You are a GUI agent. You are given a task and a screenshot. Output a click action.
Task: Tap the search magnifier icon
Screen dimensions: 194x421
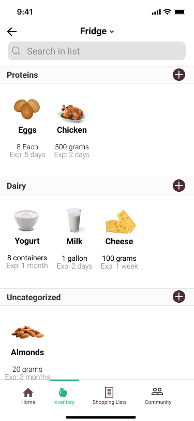[16, 51]
